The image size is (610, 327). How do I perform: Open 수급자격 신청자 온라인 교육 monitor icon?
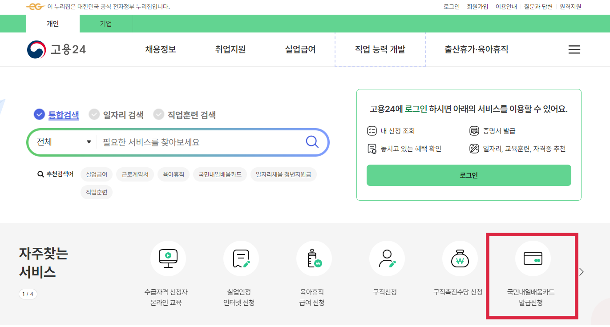(x=168, y=258)
